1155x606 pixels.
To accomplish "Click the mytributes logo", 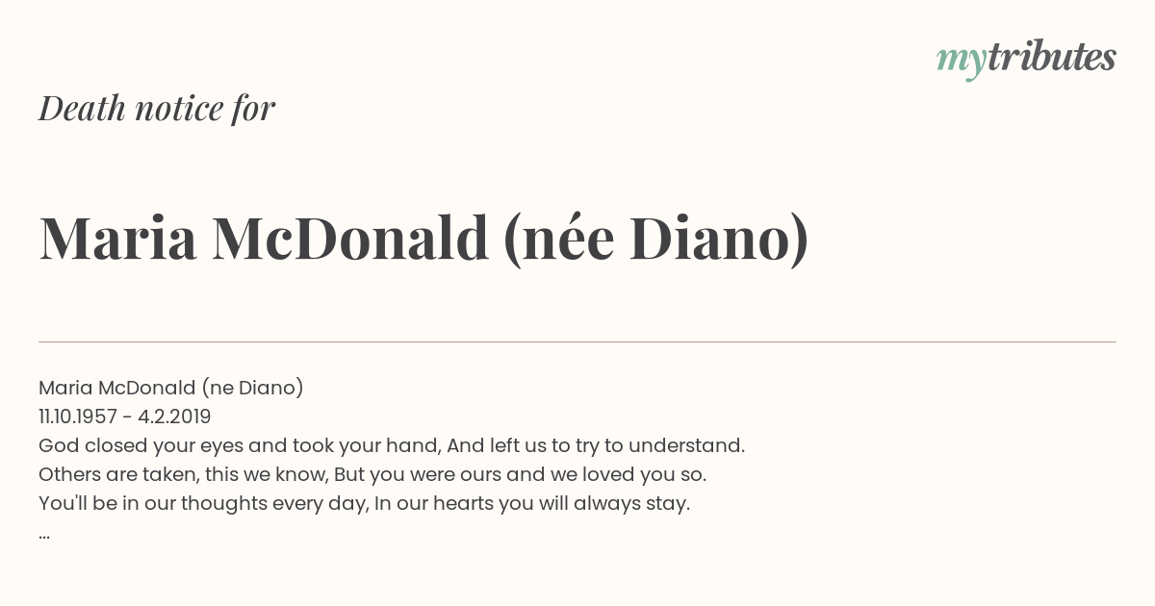I will point(1026,59).
